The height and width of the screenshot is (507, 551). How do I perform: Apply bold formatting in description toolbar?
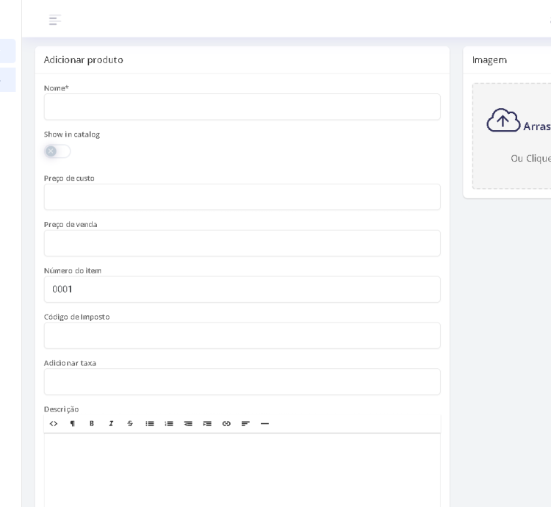[x=92, y=424]
